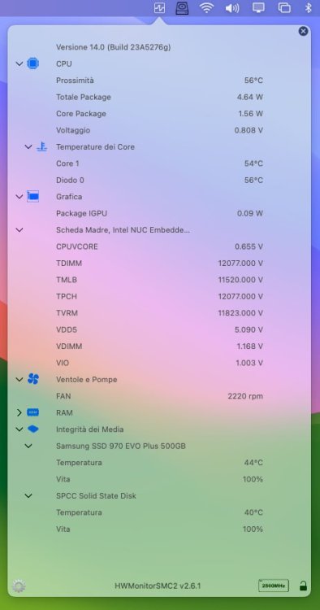
Task: Click the 2500MHz frequency indicator
Action: pos(274,586)
